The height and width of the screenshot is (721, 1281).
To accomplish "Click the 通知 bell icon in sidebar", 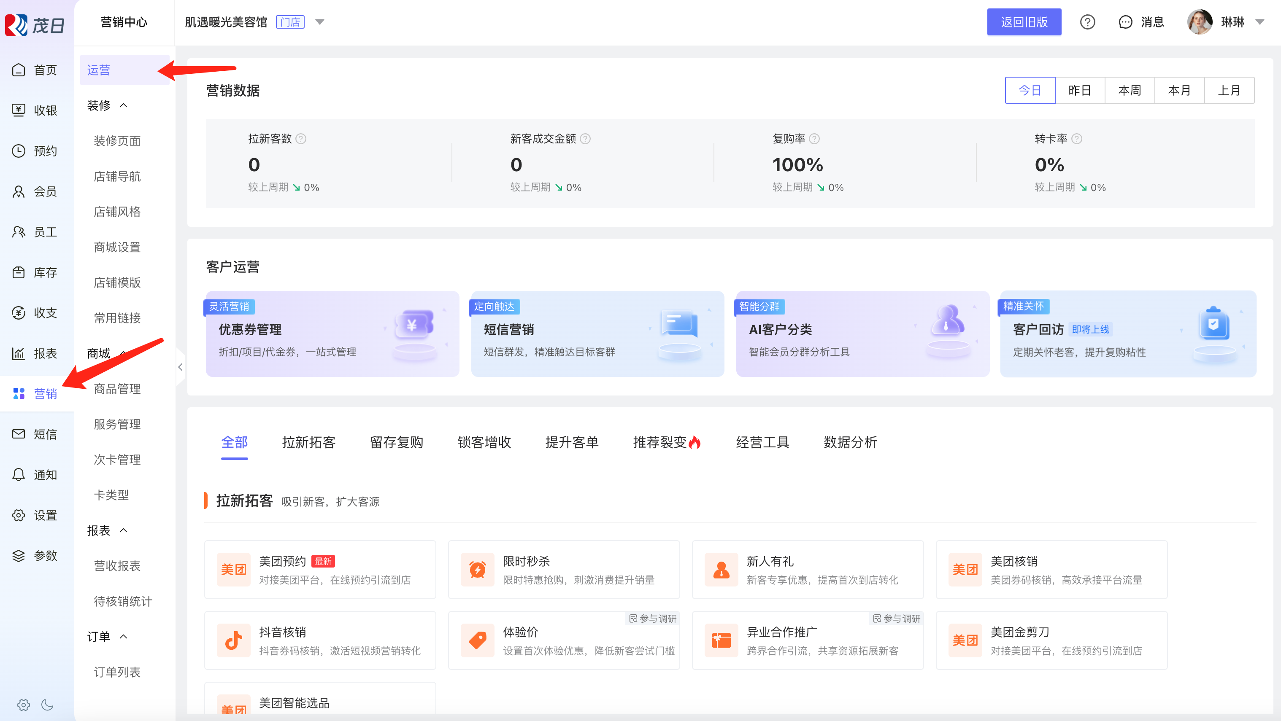I will tap(19, 474).
